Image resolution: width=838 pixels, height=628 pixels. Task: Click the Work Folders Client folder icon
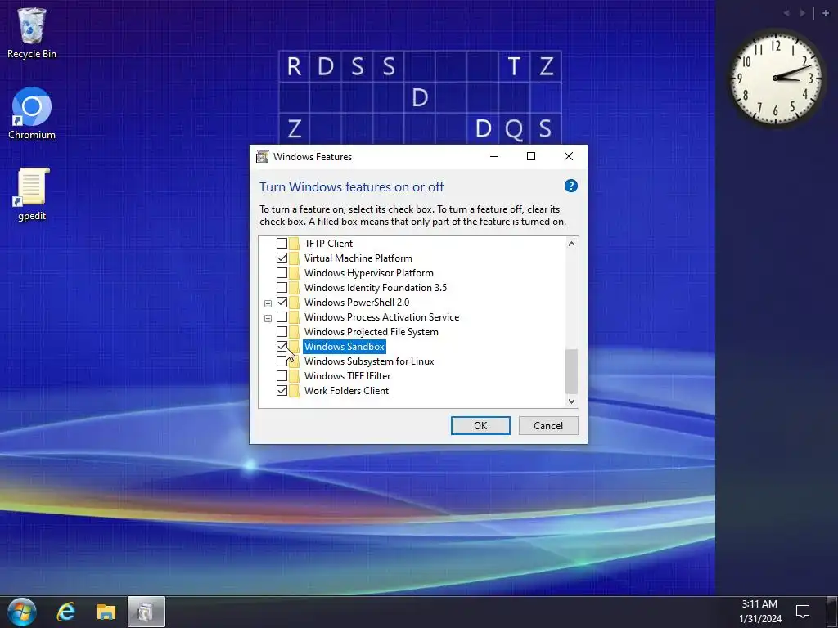pyautogui.click(x=294, y=391)
